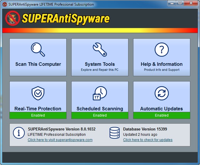The height and width of the screenshot is (165, 200).
Task: Toggle Automatic Updates Enabled status bar
Action: click(162, 115)
